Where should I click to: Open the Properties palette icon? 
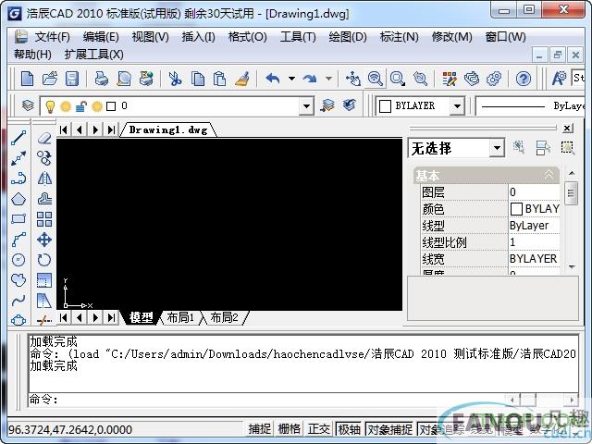450,79
